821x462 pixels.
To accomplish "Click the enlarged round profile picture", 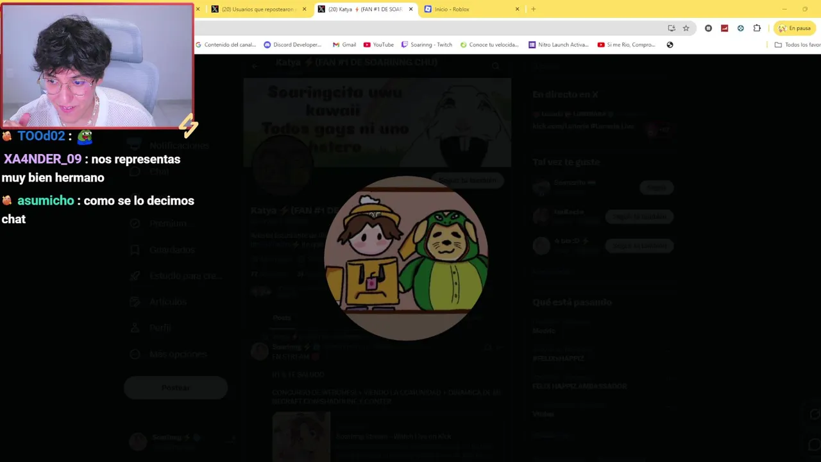I will pyautogui.click(x=406, y=258).
